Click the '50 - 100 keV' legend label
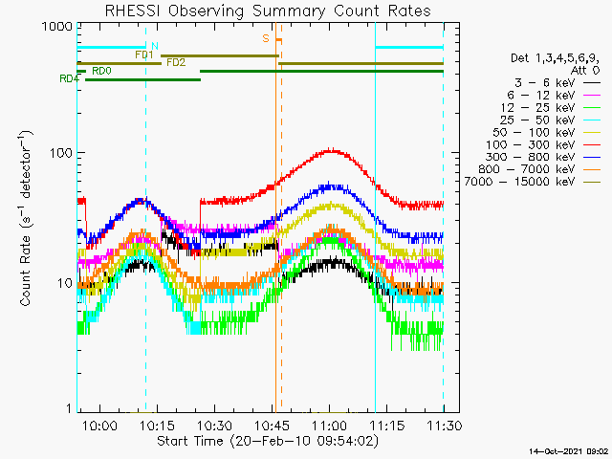 coord(534,132)
